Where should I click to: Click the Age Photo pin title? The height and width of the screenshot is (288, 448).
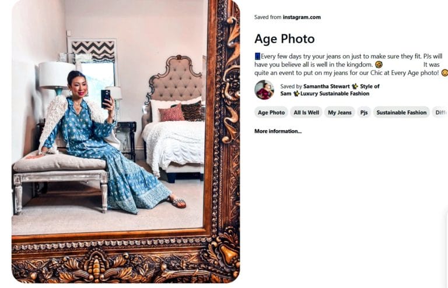[285, 39]
